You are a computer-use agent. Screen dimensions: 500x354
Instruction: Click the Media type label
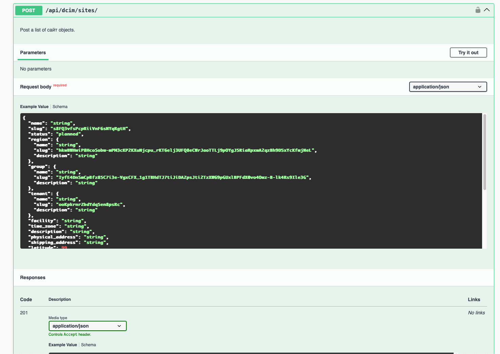pyautogui.click(x=58, y=318)
